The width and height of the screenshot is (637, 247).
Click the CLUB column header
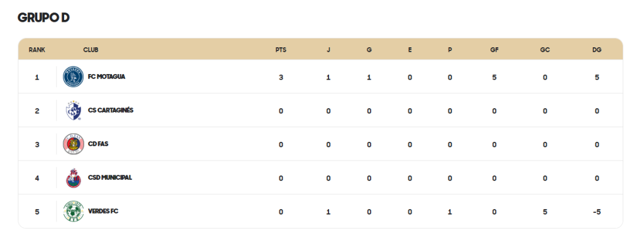[91, 50]
